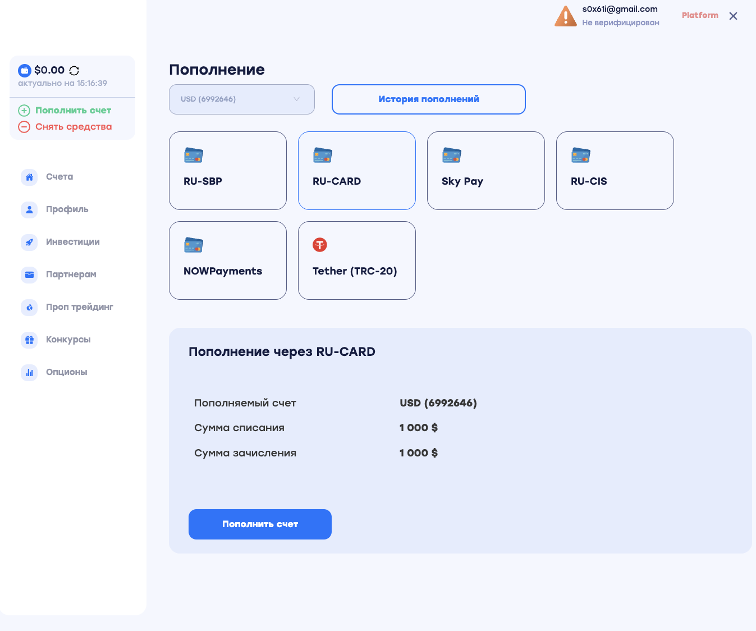Click the Профиль person icon

tap(29, 209)
